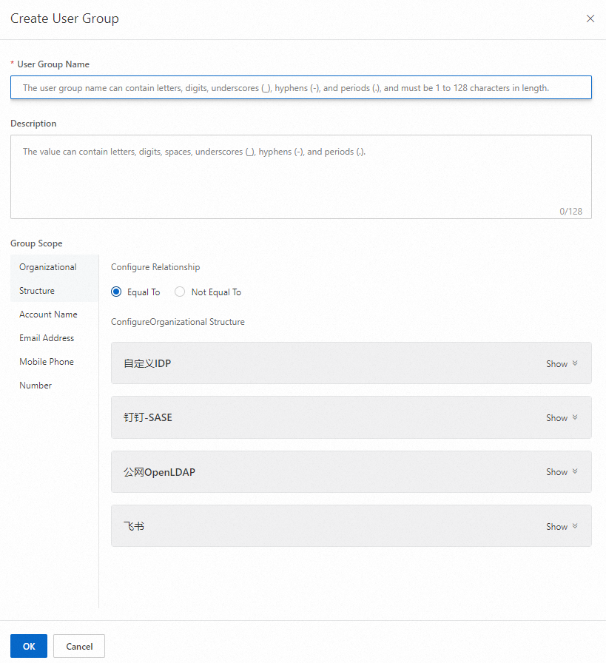
Task: Expand 公网OpenLDAP using Show
Action: [556, 472]
